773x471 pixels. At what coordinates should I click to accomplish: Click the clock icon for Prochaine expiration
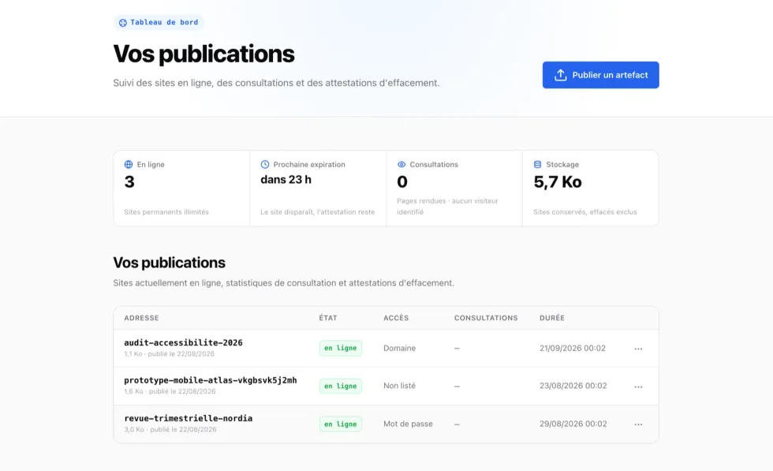(x=265, y=164)
